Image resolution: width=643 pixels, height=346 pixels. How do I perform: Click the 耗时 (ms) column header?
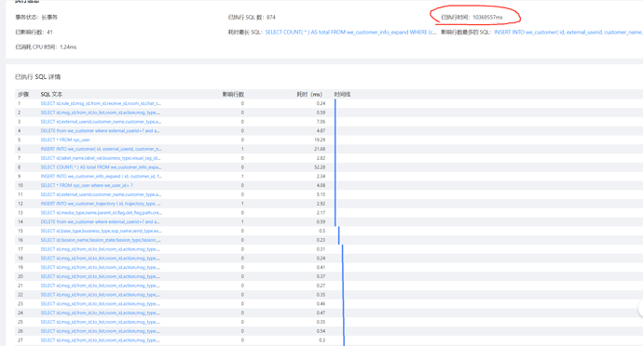point(309,94)
